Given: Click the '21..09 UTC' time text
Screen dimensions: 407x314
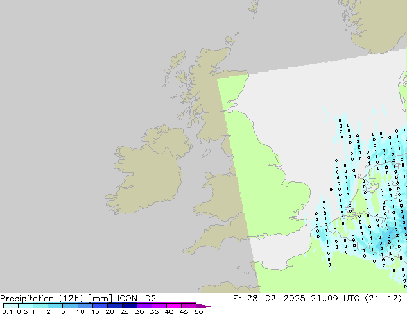Looking at the screenshot, I should (x=335, y=299).
